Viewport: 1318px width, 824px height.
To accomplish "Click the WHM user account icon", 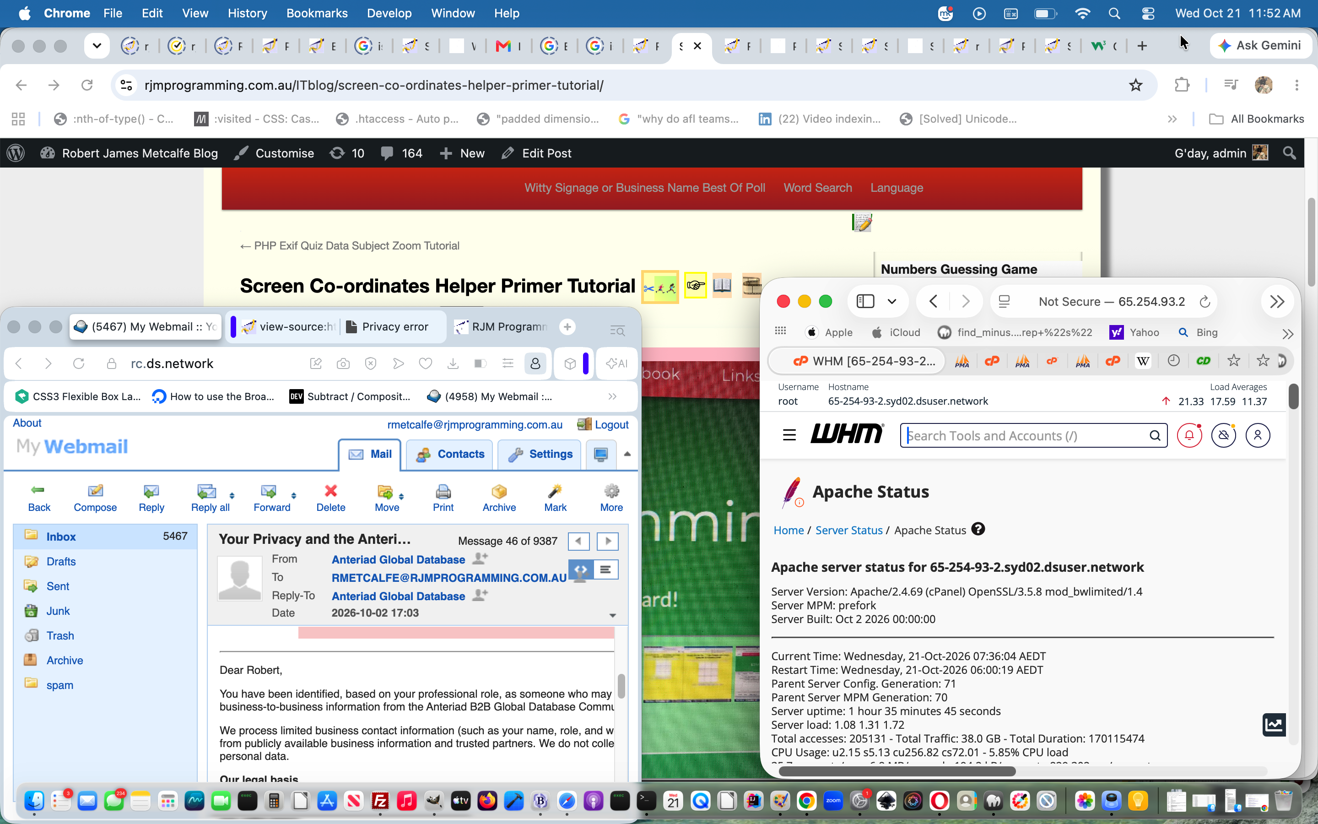I will pos(1258,435).
